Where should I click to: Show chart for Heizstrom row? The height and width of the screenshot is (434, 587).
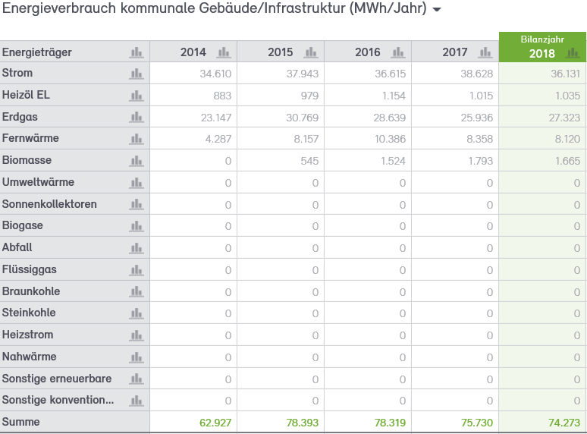click(137, 335)
